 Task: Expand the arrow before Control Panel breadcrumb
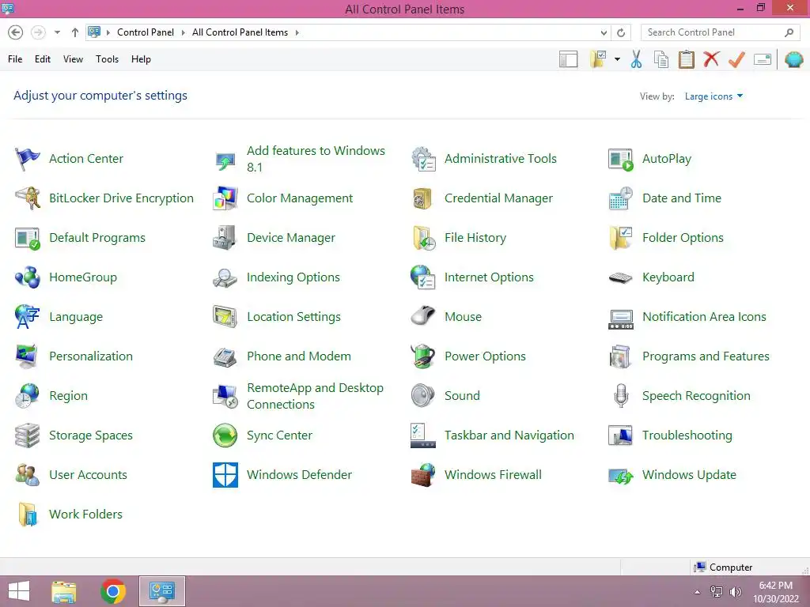[x=108, y=32]
